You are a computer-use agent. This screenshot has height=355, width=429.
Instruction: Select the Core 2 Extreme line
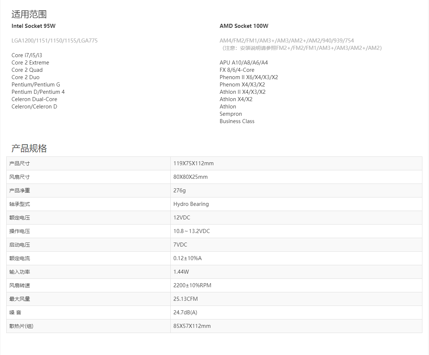point(30,63)
